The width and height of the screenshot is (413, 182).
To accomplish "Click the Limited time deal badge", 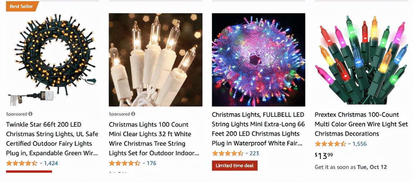I will tap(234, 166).
